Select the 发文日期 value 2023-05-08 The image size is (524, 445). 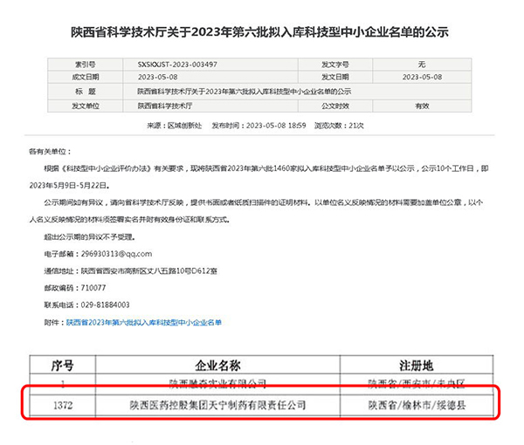tap(422, 77)
